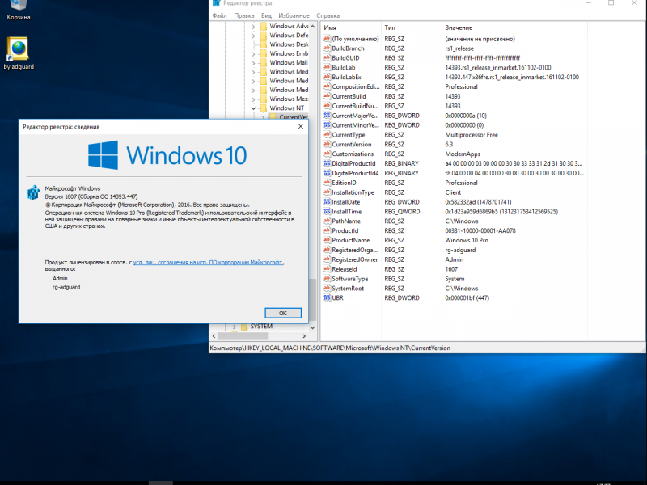Expand the CurrentVersion subkey node
647x485 pixels.
pos(263,117)
